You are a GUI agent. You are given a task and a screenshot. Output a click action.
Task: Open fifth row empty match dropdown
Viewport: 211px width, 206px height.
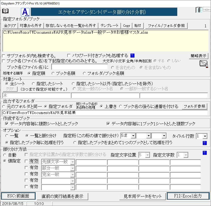point(73,187)
